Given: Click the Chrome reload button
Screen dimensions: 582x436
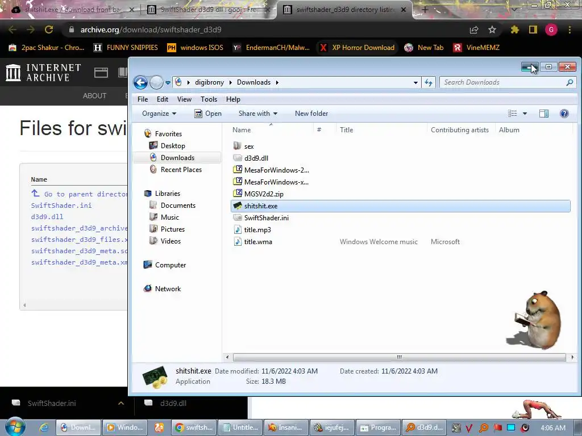Looking at the screenshot, I should pos(49,30).
